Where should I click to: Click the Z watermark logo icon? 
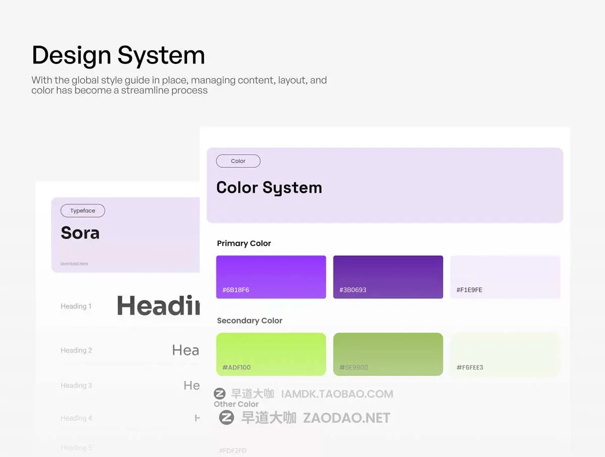pos(220,395)
